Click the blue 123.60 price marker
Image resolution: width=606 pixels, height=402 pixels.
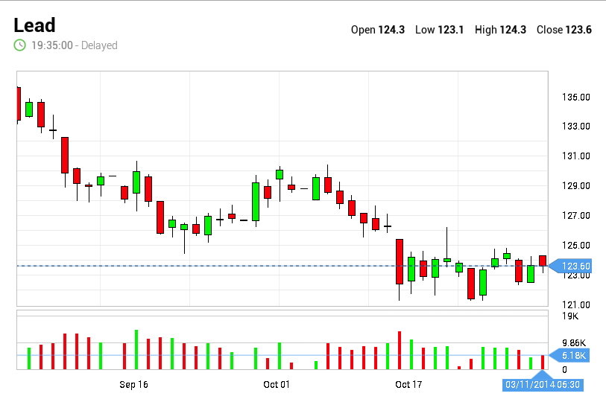(570, 266)
